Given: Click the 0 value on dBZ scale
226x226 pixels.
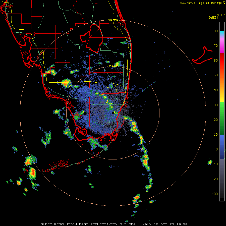Looking at the screenshot, I should (217, 149).
